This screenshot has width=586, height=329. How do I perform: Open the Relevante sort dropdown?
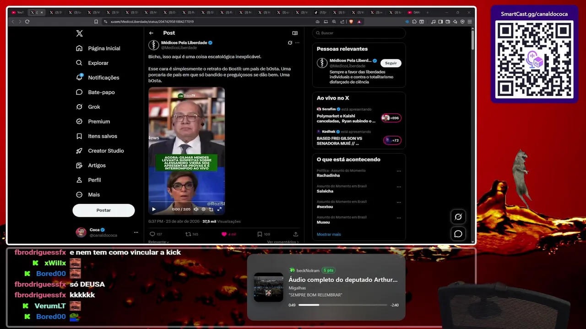(158, 242)
